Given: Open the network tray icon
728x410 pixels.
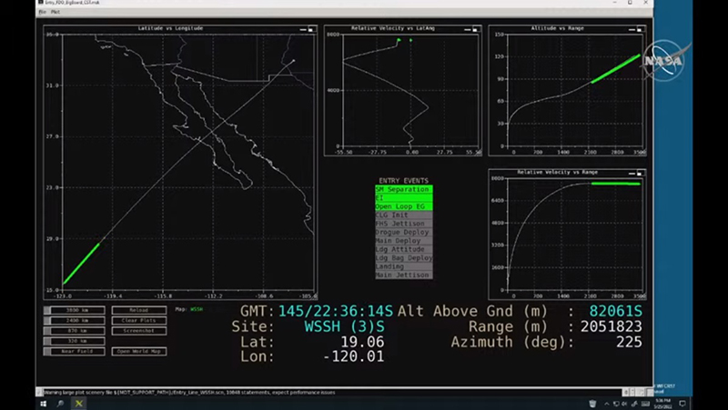Looking at the screenshot, I should pos(616,404).
